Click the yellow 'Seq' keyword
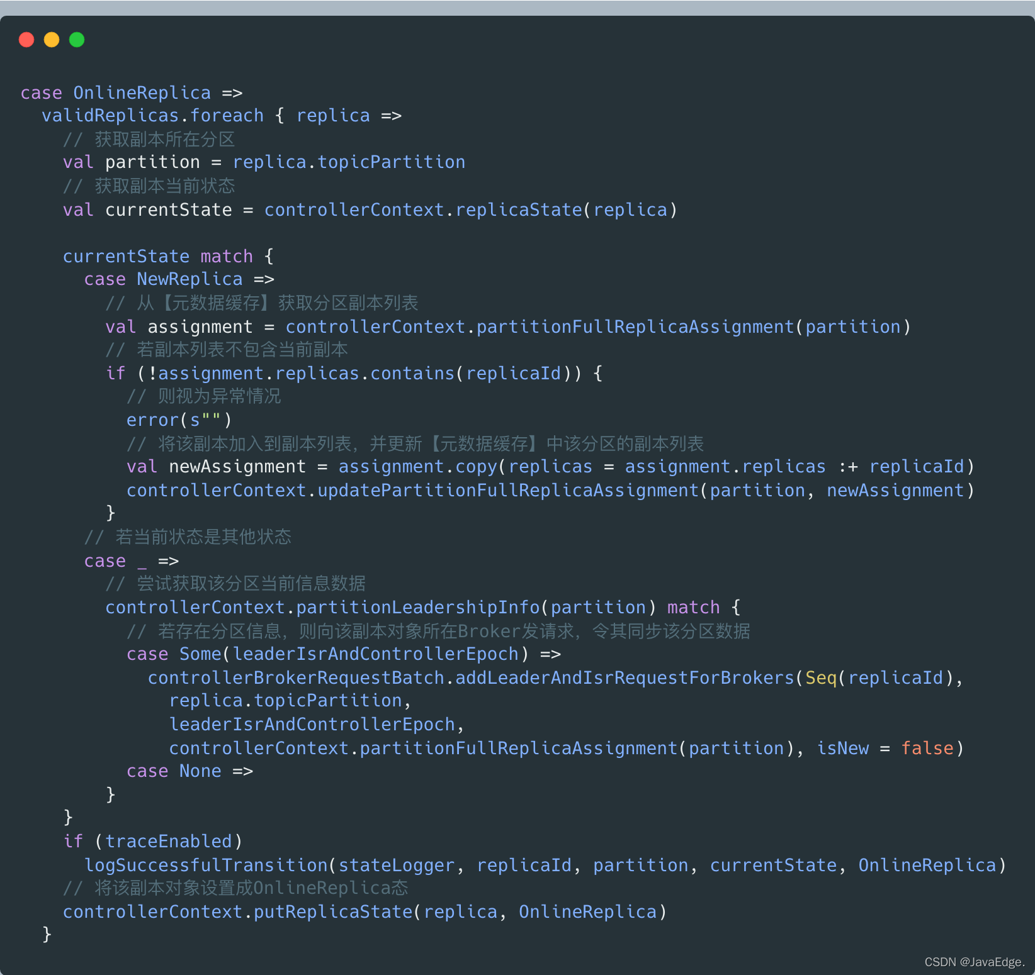1035x975 pixels. (x=821, y=678)
